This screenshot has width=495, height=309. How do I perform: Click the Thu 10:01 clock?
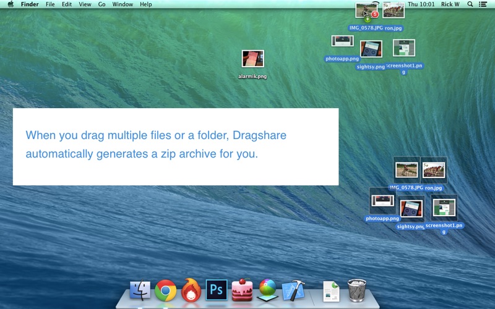[x=421, y=4]
